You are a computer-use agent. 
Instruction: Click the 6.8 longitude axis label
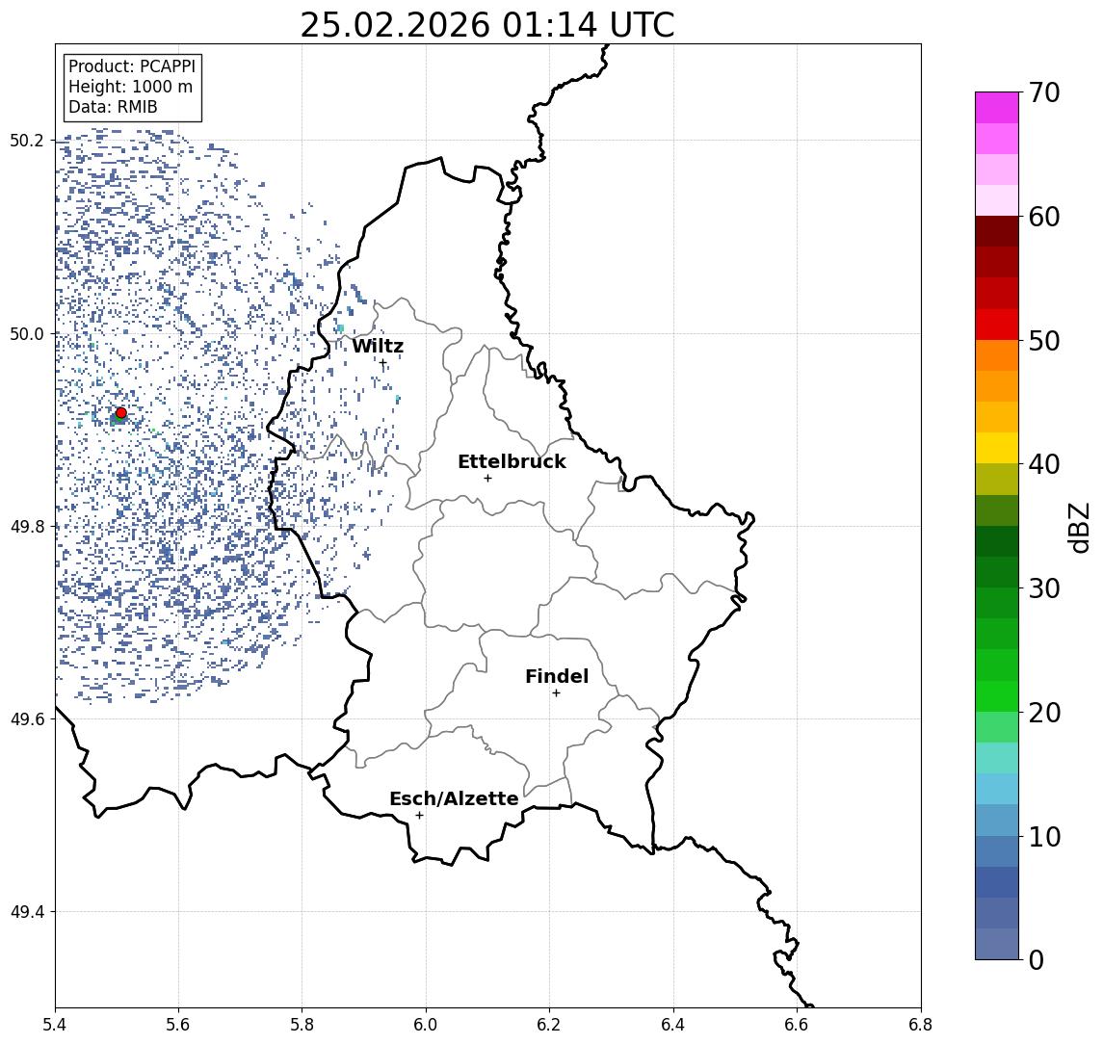(921, 1025)
